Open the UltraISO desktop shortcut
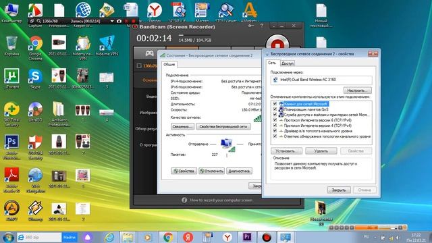 (35, 112)
